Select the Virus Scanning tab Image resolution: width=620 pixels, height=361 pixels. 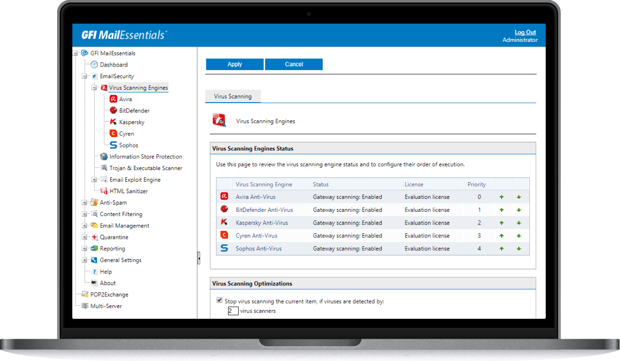pyautogui.click(x=233, y=96)
